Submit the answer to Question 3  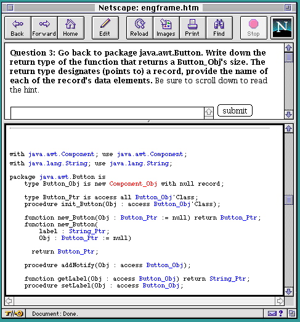coord(235,110)
